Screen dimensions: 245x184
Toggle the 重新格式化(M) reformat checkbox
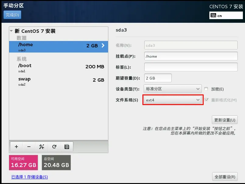click(206, 100)
